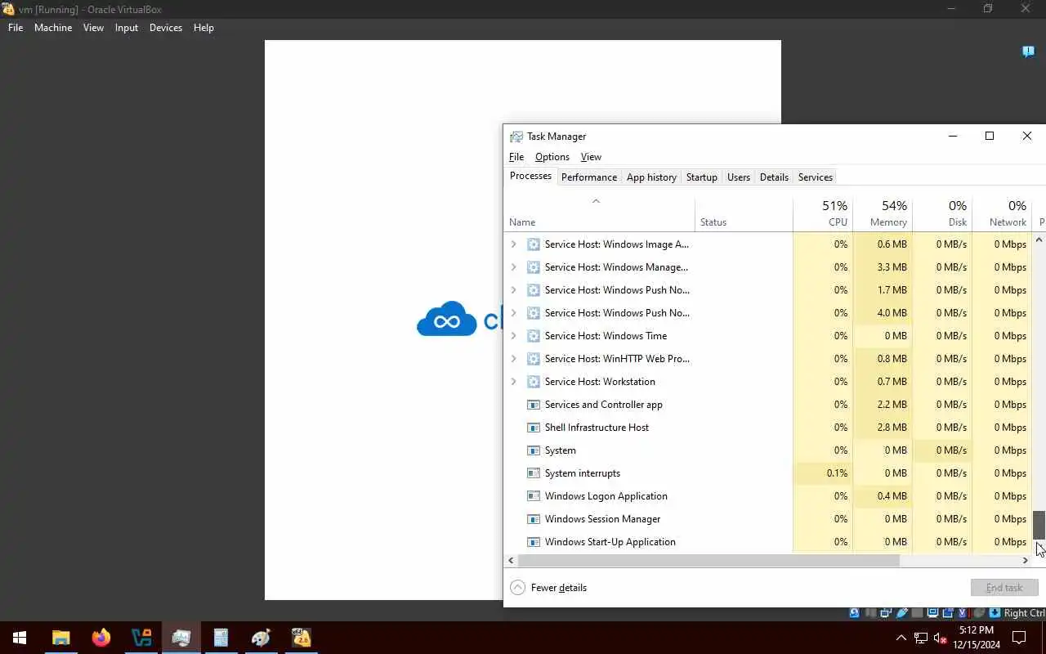
Task: Open File Explorer from the taskbar
Action: [61, 638]
